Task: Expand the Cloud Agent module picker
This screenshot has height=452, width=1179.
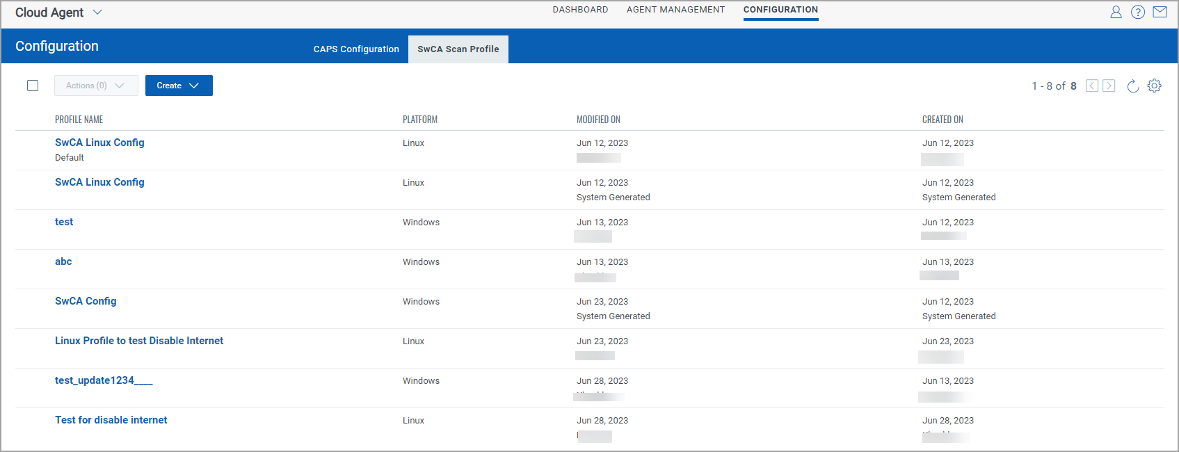Action: click(x=97, y=13)
